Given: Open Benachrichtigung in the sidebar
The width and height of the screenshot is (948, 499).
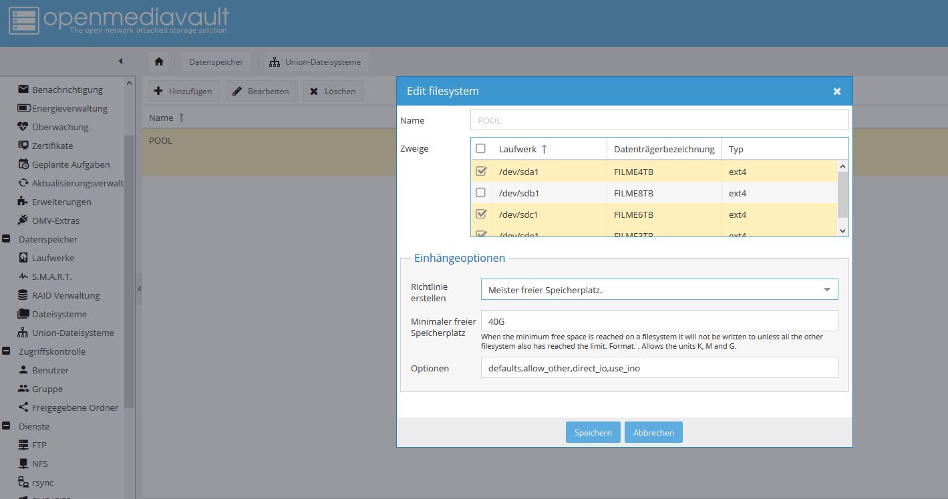Looking at the screenshot, I should tap(67, 90).
